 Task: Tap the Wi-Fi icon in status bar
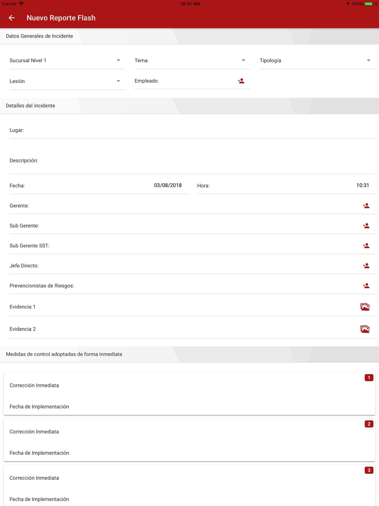click(21, 4)
